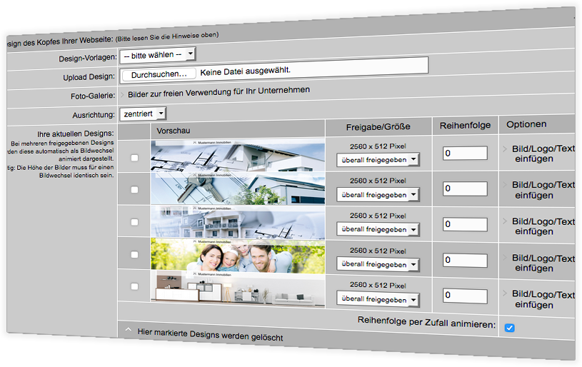Open the blueprint house preview thumbnail
582x367 pixels.
(x=238, y=155)
